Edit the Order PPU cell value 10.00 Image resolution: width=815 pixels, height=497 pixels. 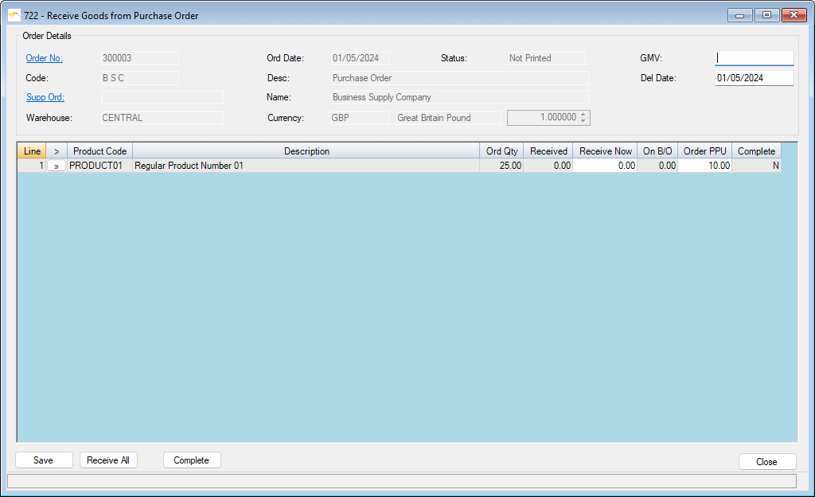point(704,166)
